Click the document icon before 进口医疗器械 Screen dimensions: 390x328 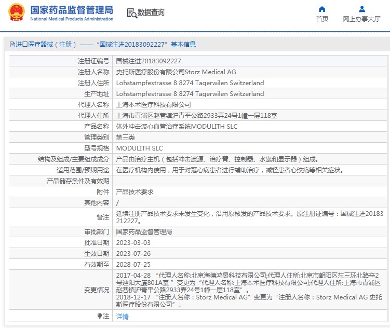click(12, 45)
